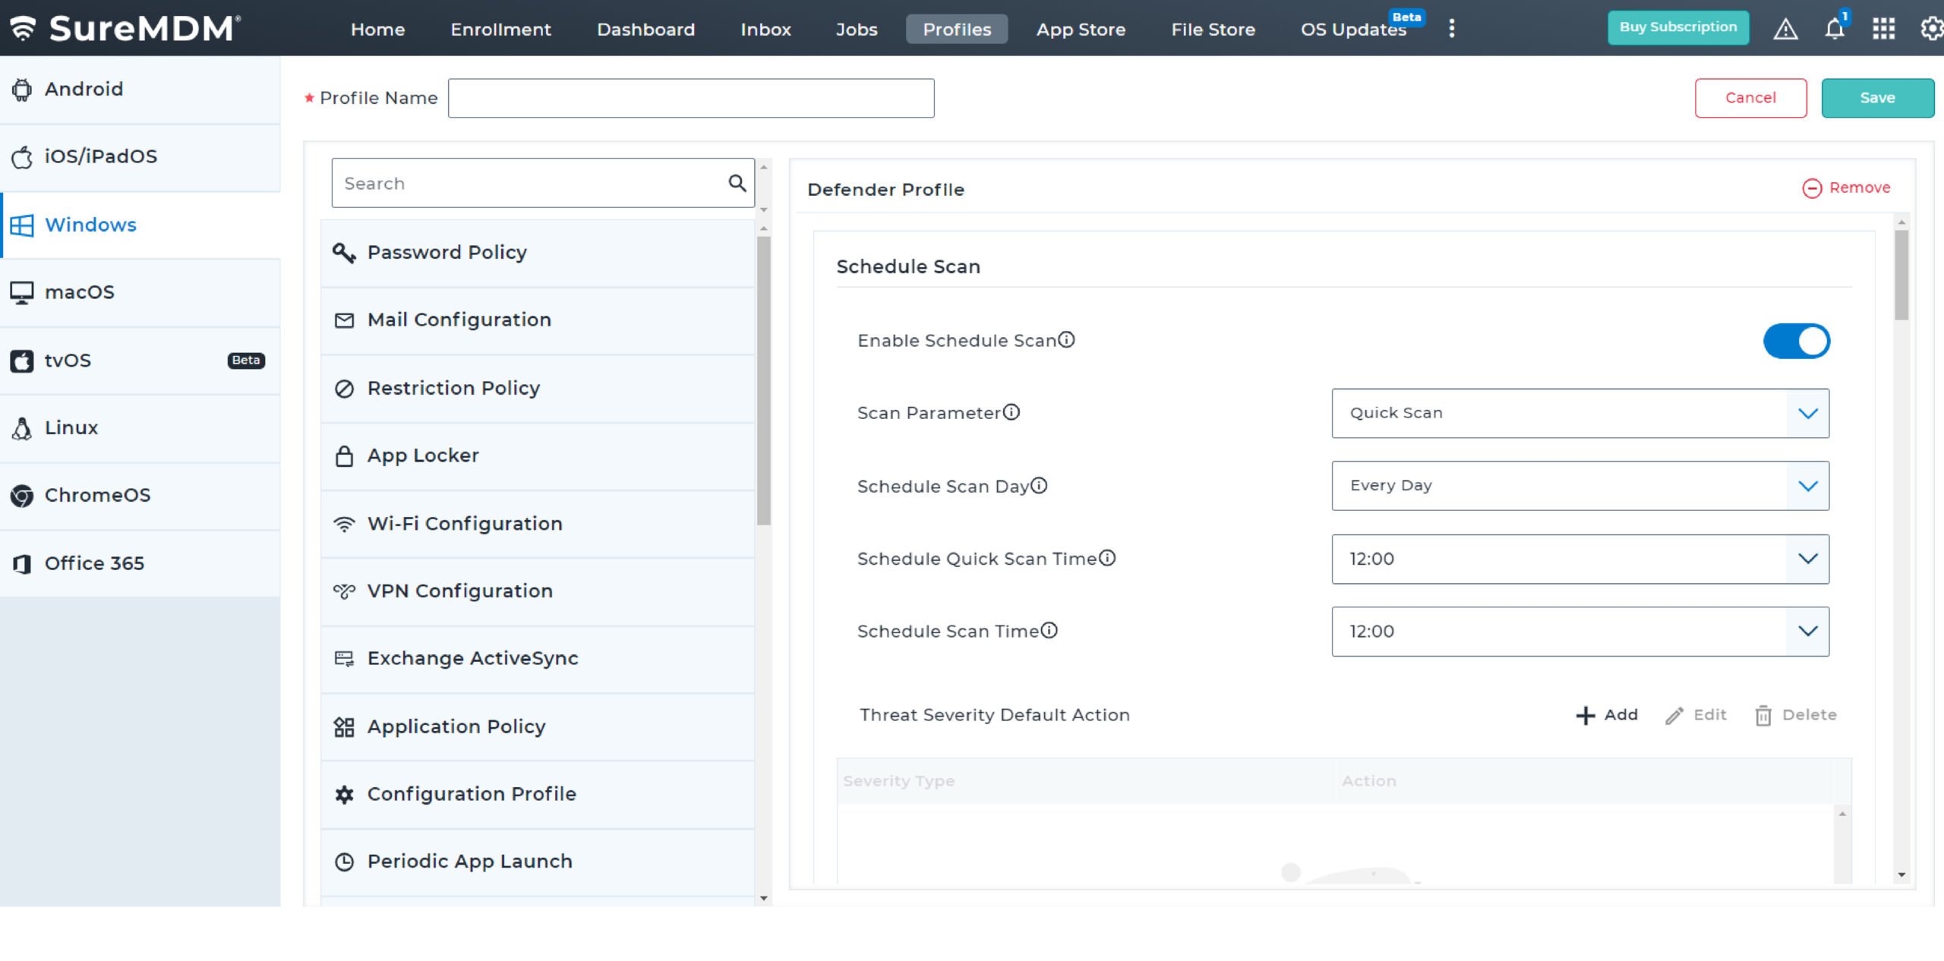Open the Jobs tab
Viewport: 1944px width, 961px height.
[x=857, y=29]
